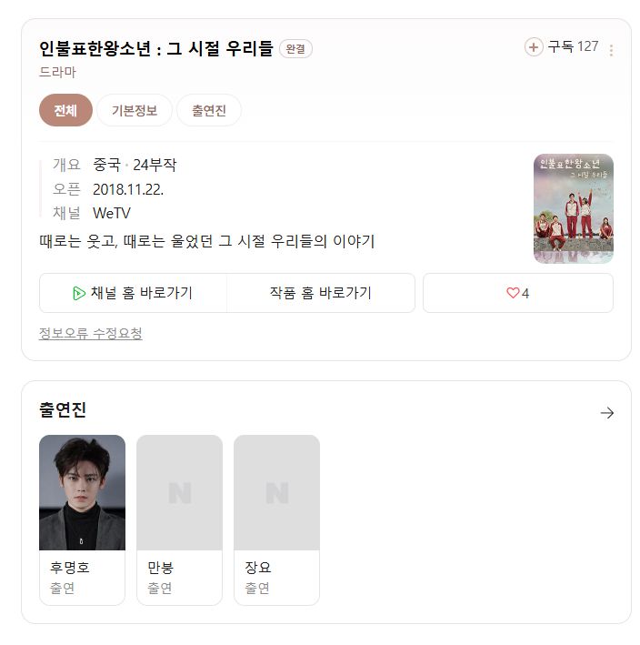The width and height of the screenshot is (640, 645).
Task: Expand cast list with the arrow icon
Action: pyautogui.click(x=607, y=413)
